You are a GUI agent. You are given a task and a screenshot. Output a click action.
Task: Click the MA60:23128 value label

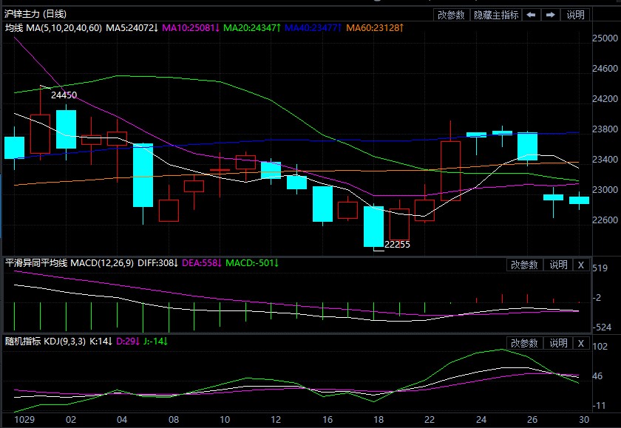375,28
